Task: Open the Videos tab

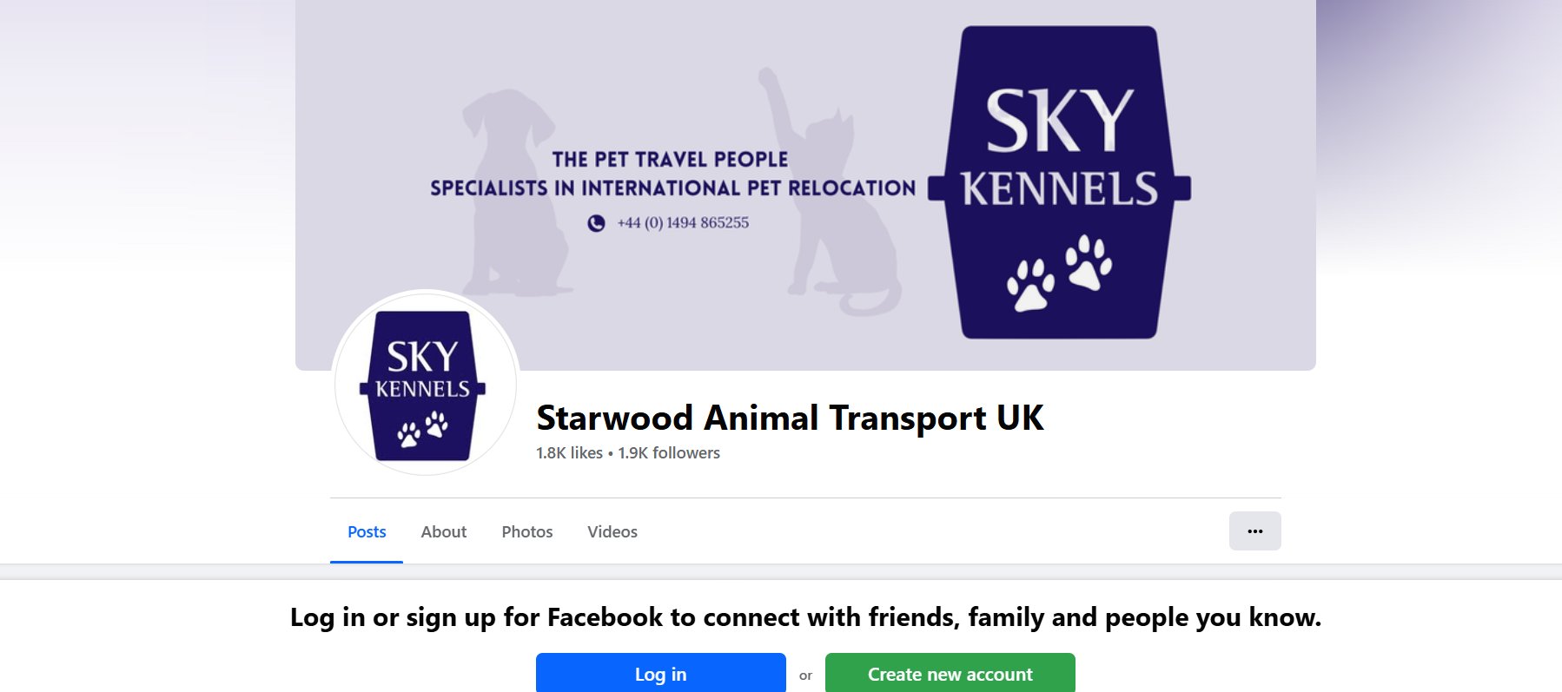Action: coord(612,531)
